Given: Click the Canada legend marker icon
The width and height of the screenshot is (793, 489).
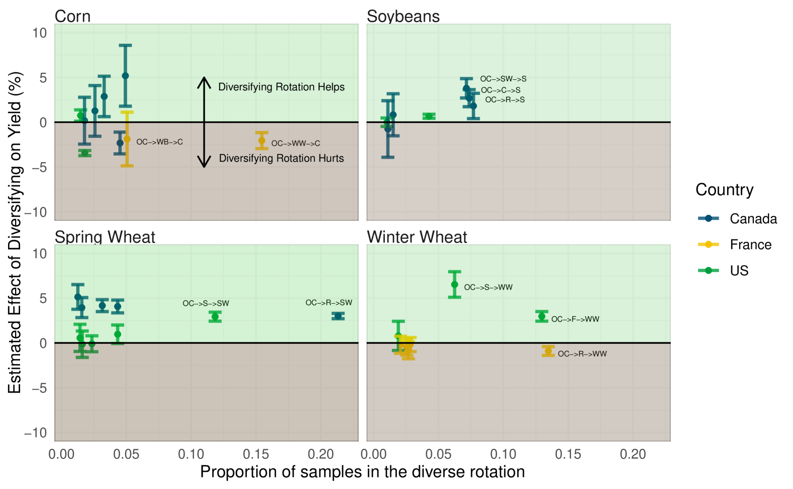Looking at the screenshot, I should (x=709, y=218).
